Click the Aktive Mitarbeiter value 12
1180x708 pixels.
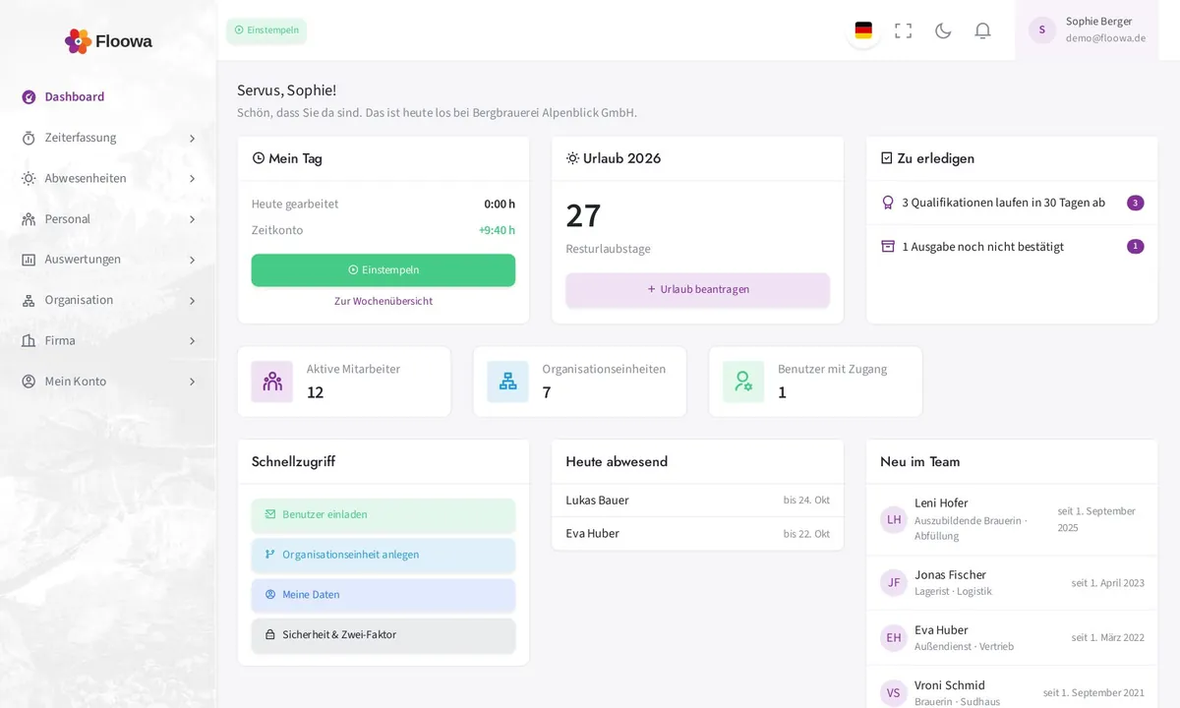coord(315,392)
